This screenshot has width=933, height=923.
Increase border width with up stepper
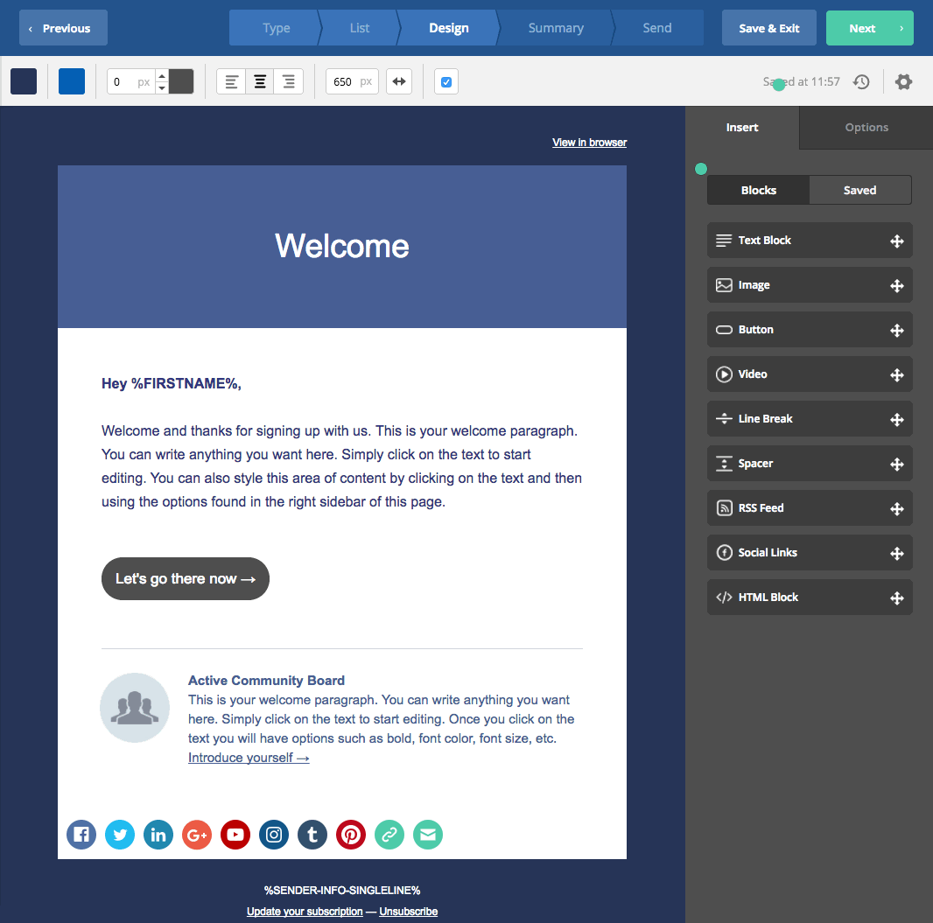point(162,76)
